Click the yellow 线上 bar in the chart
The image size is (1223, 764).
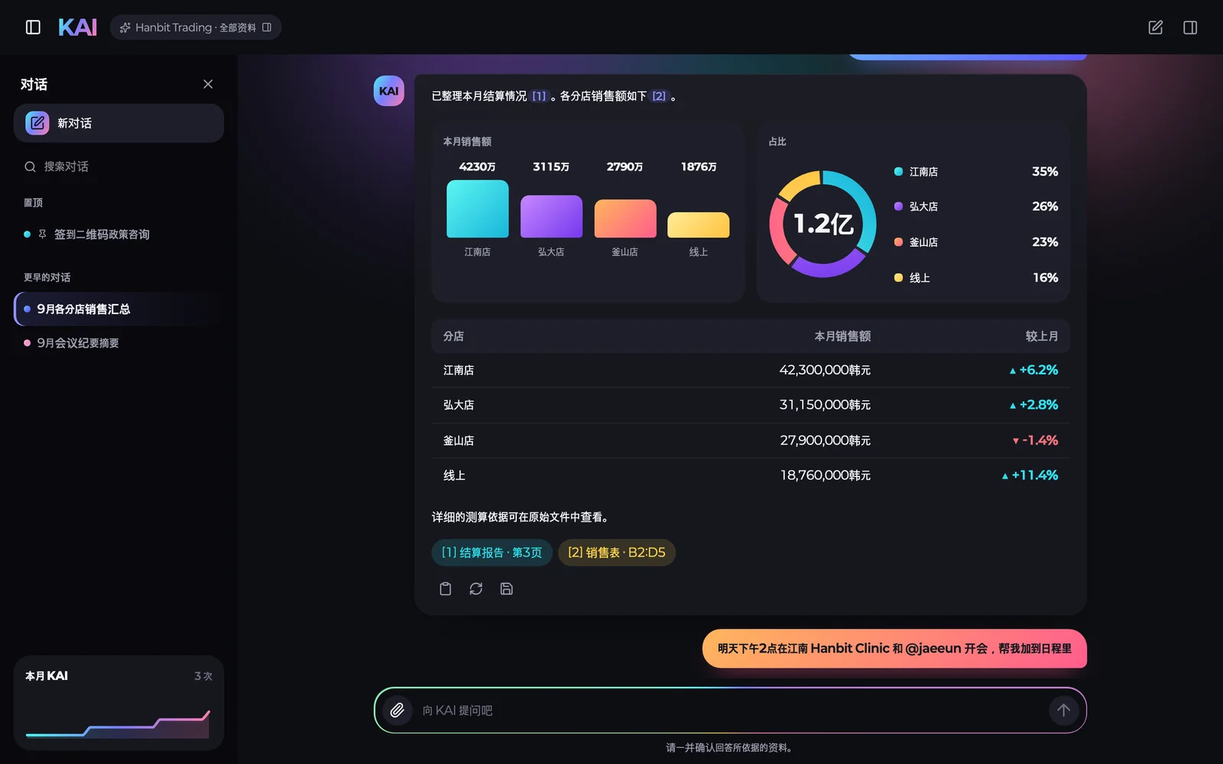699,225
